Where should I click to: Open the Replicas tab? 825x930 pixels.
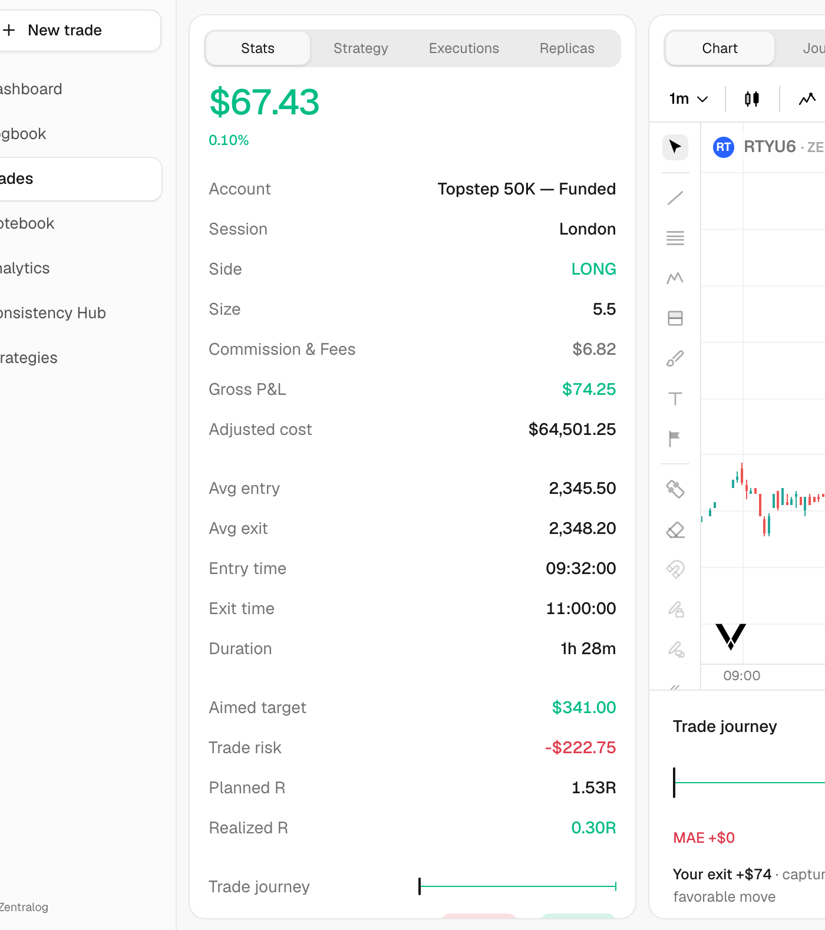[x=567, y=48]
